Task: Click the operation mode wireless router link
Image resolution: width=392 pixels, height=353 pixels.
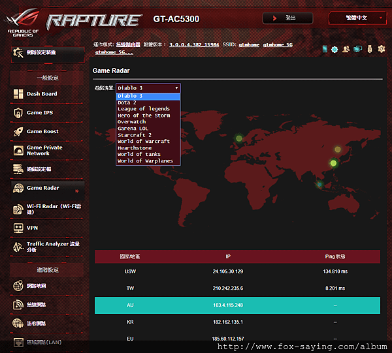Action: point(128,44)
